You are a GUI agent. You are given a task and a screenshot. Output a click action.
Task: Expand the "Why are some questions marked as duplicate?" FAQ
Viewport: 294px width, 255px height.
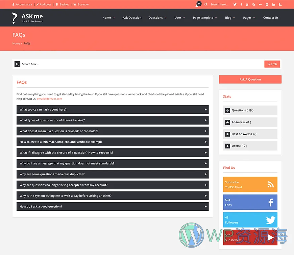(112, 174)
